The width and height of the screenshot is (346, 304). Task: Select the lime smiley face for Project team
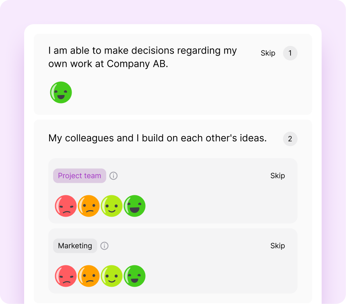pos(111,206)
